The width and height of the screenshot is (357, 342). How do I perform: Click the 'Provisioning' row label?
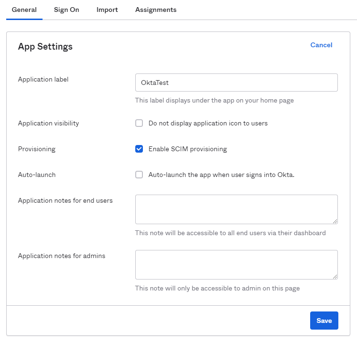[37, 149]
